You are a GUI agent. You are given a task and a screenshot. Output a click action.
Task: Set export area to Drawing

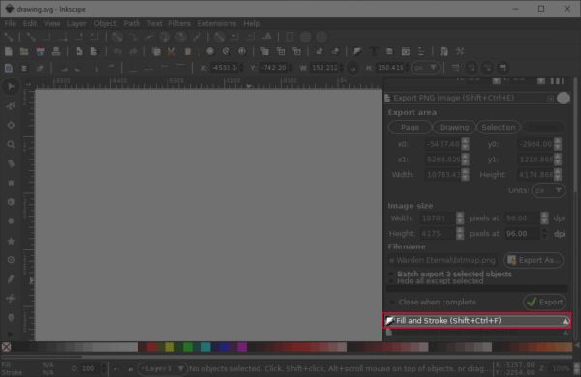pos(454,128)
